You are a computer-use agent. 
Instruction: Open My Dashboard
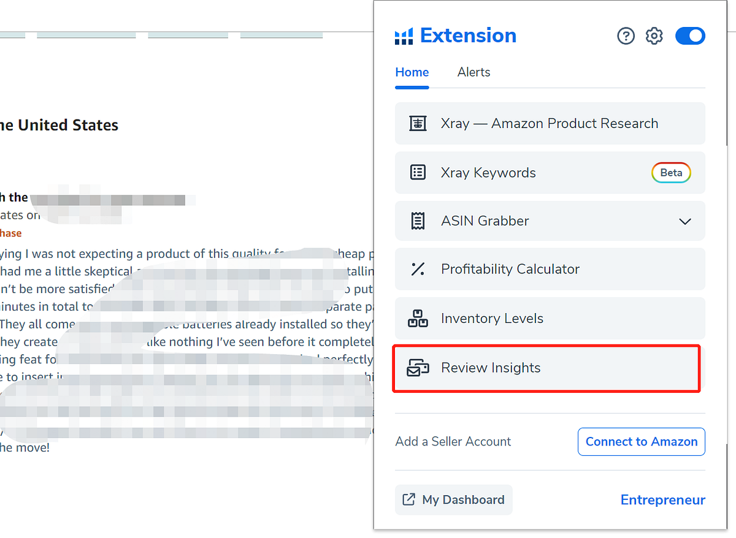[x=453, y=499]
